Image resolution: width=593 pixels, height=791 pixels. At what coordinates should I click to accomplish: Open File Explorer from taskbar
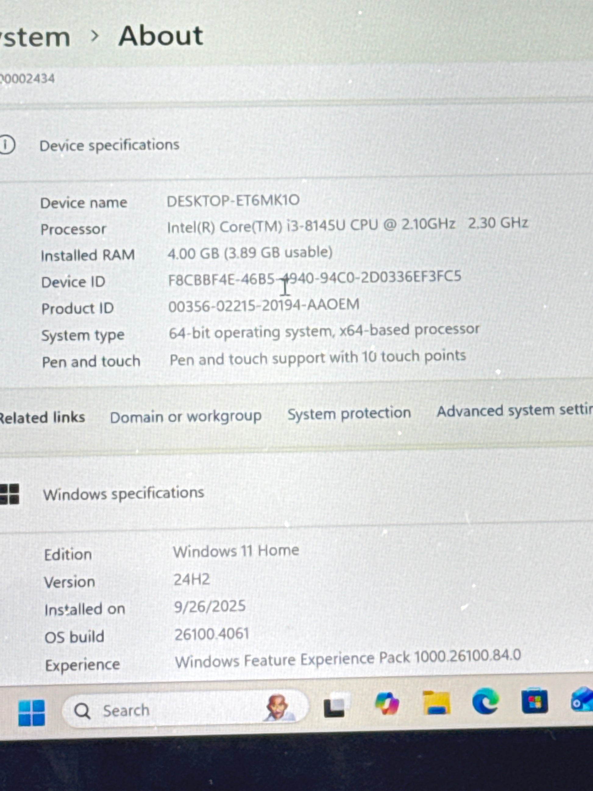pos(436,703)
